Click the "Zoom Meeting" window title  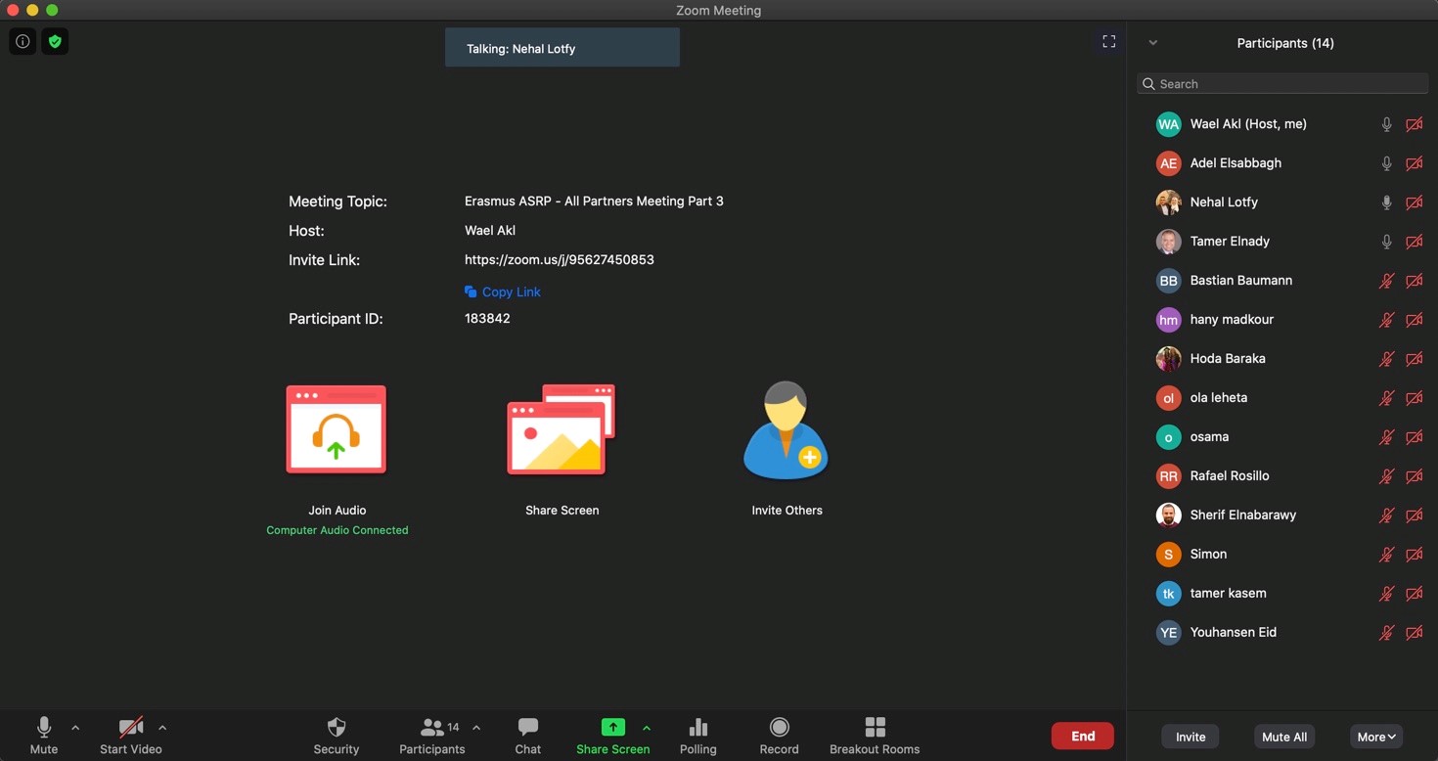tap(718, 10)
